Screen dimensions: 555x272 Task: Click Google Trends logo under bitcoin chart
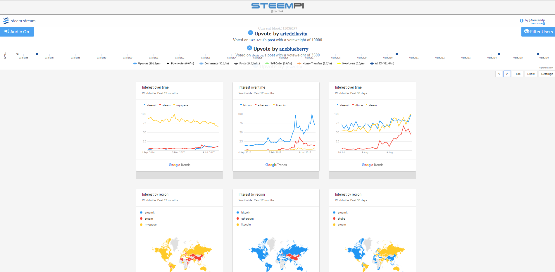pos(276,165)
